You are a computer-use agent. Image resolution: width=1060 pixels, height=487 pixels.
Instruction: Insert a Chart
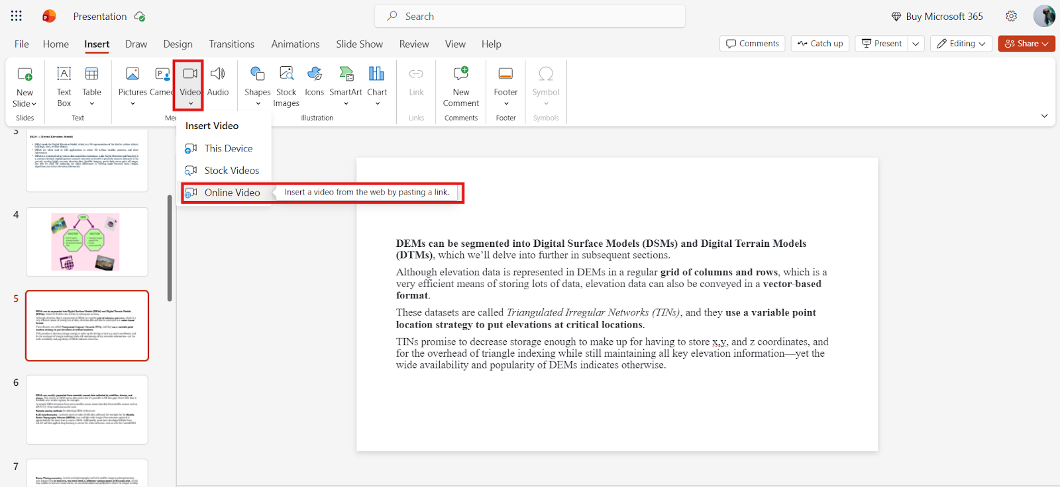pos(377,87)
